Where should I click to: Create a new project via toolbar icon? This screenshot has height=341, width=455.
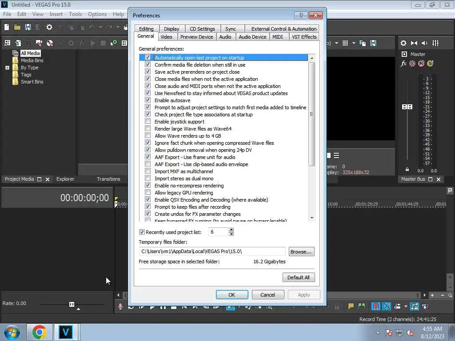pos(7,27)
